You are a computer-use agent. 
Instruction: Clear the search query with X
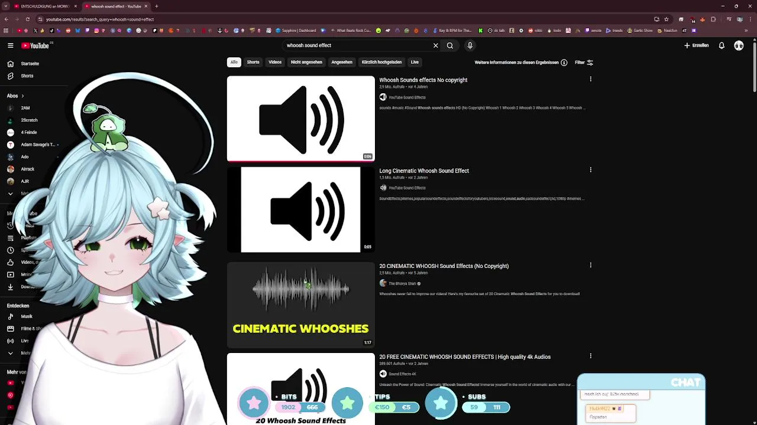(x=436, y=45)
